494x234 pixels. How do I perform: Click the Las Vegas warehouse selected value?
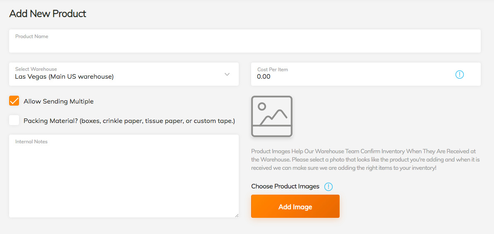pyautogui.click(x=64, y=77)
